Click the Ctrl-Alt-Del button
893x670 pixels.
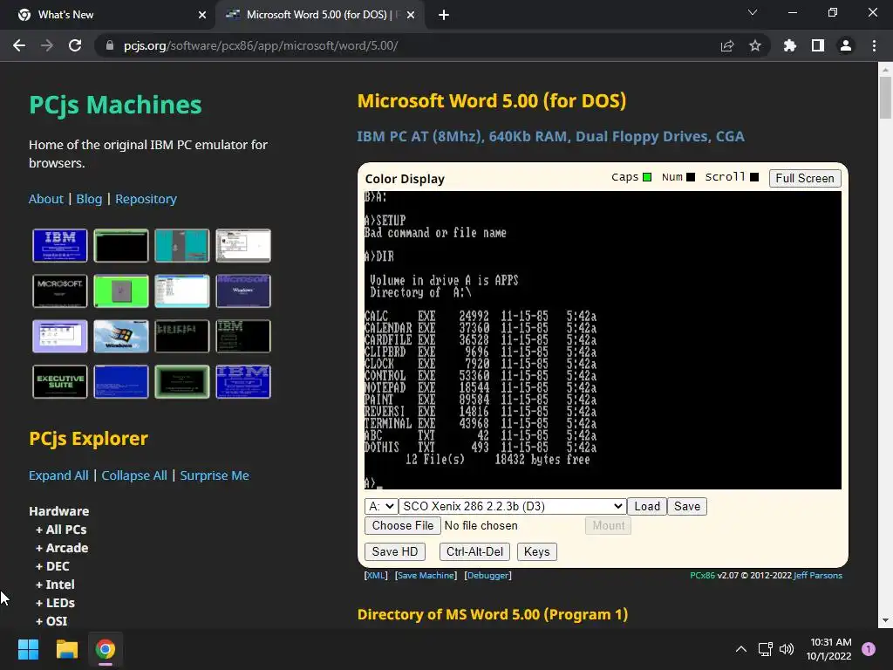(x=474, y=551)
